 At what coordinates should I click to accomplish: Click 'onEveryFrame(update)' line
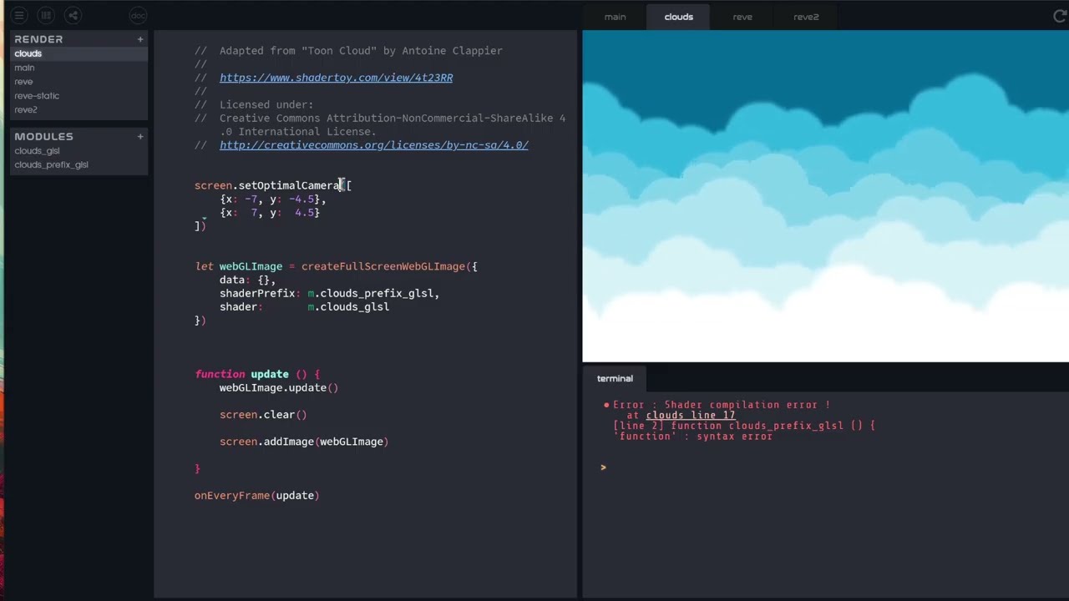tap(256, 496)
